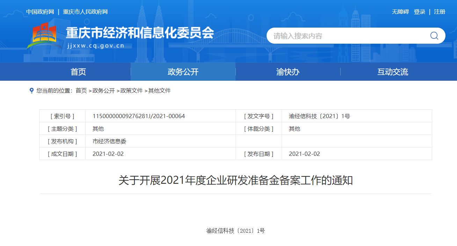The image size is (457, 246).
Task: Go to 政务公开 in the breadcrumb
Action: pyautogui.click(x=103, y=91)
